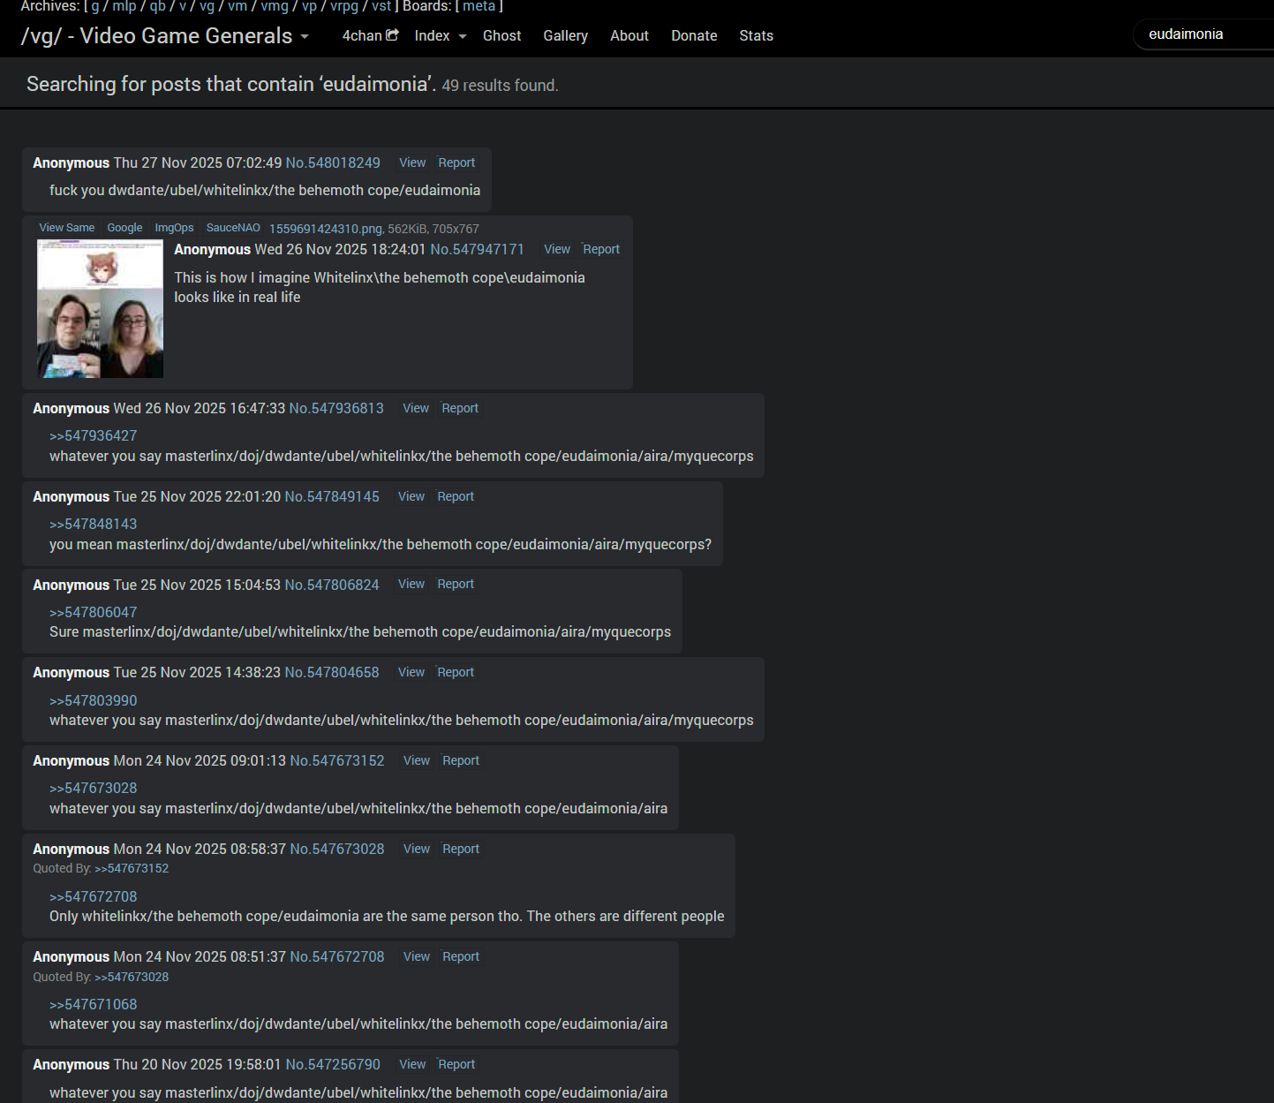View post No.547947171
This screenshot has width=1274, height=1103.
[557, 250]
